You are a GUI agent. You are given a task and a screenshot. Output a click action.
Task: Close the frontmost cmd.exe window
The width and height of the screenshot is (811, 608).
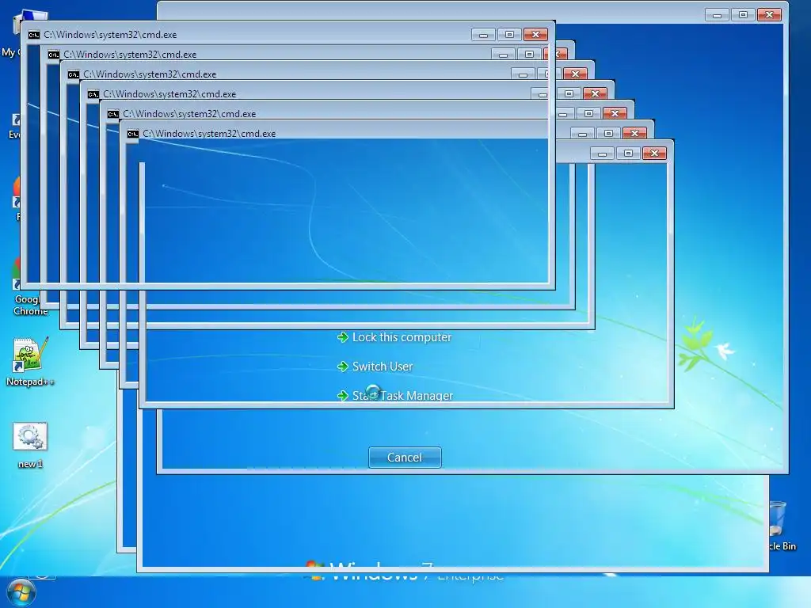[536, 35]
